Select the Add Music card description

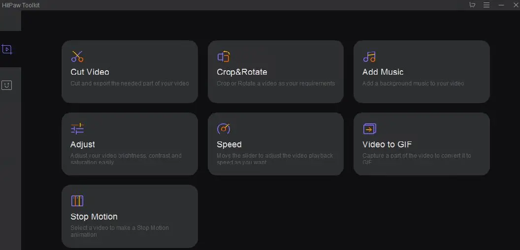point(413,83)
